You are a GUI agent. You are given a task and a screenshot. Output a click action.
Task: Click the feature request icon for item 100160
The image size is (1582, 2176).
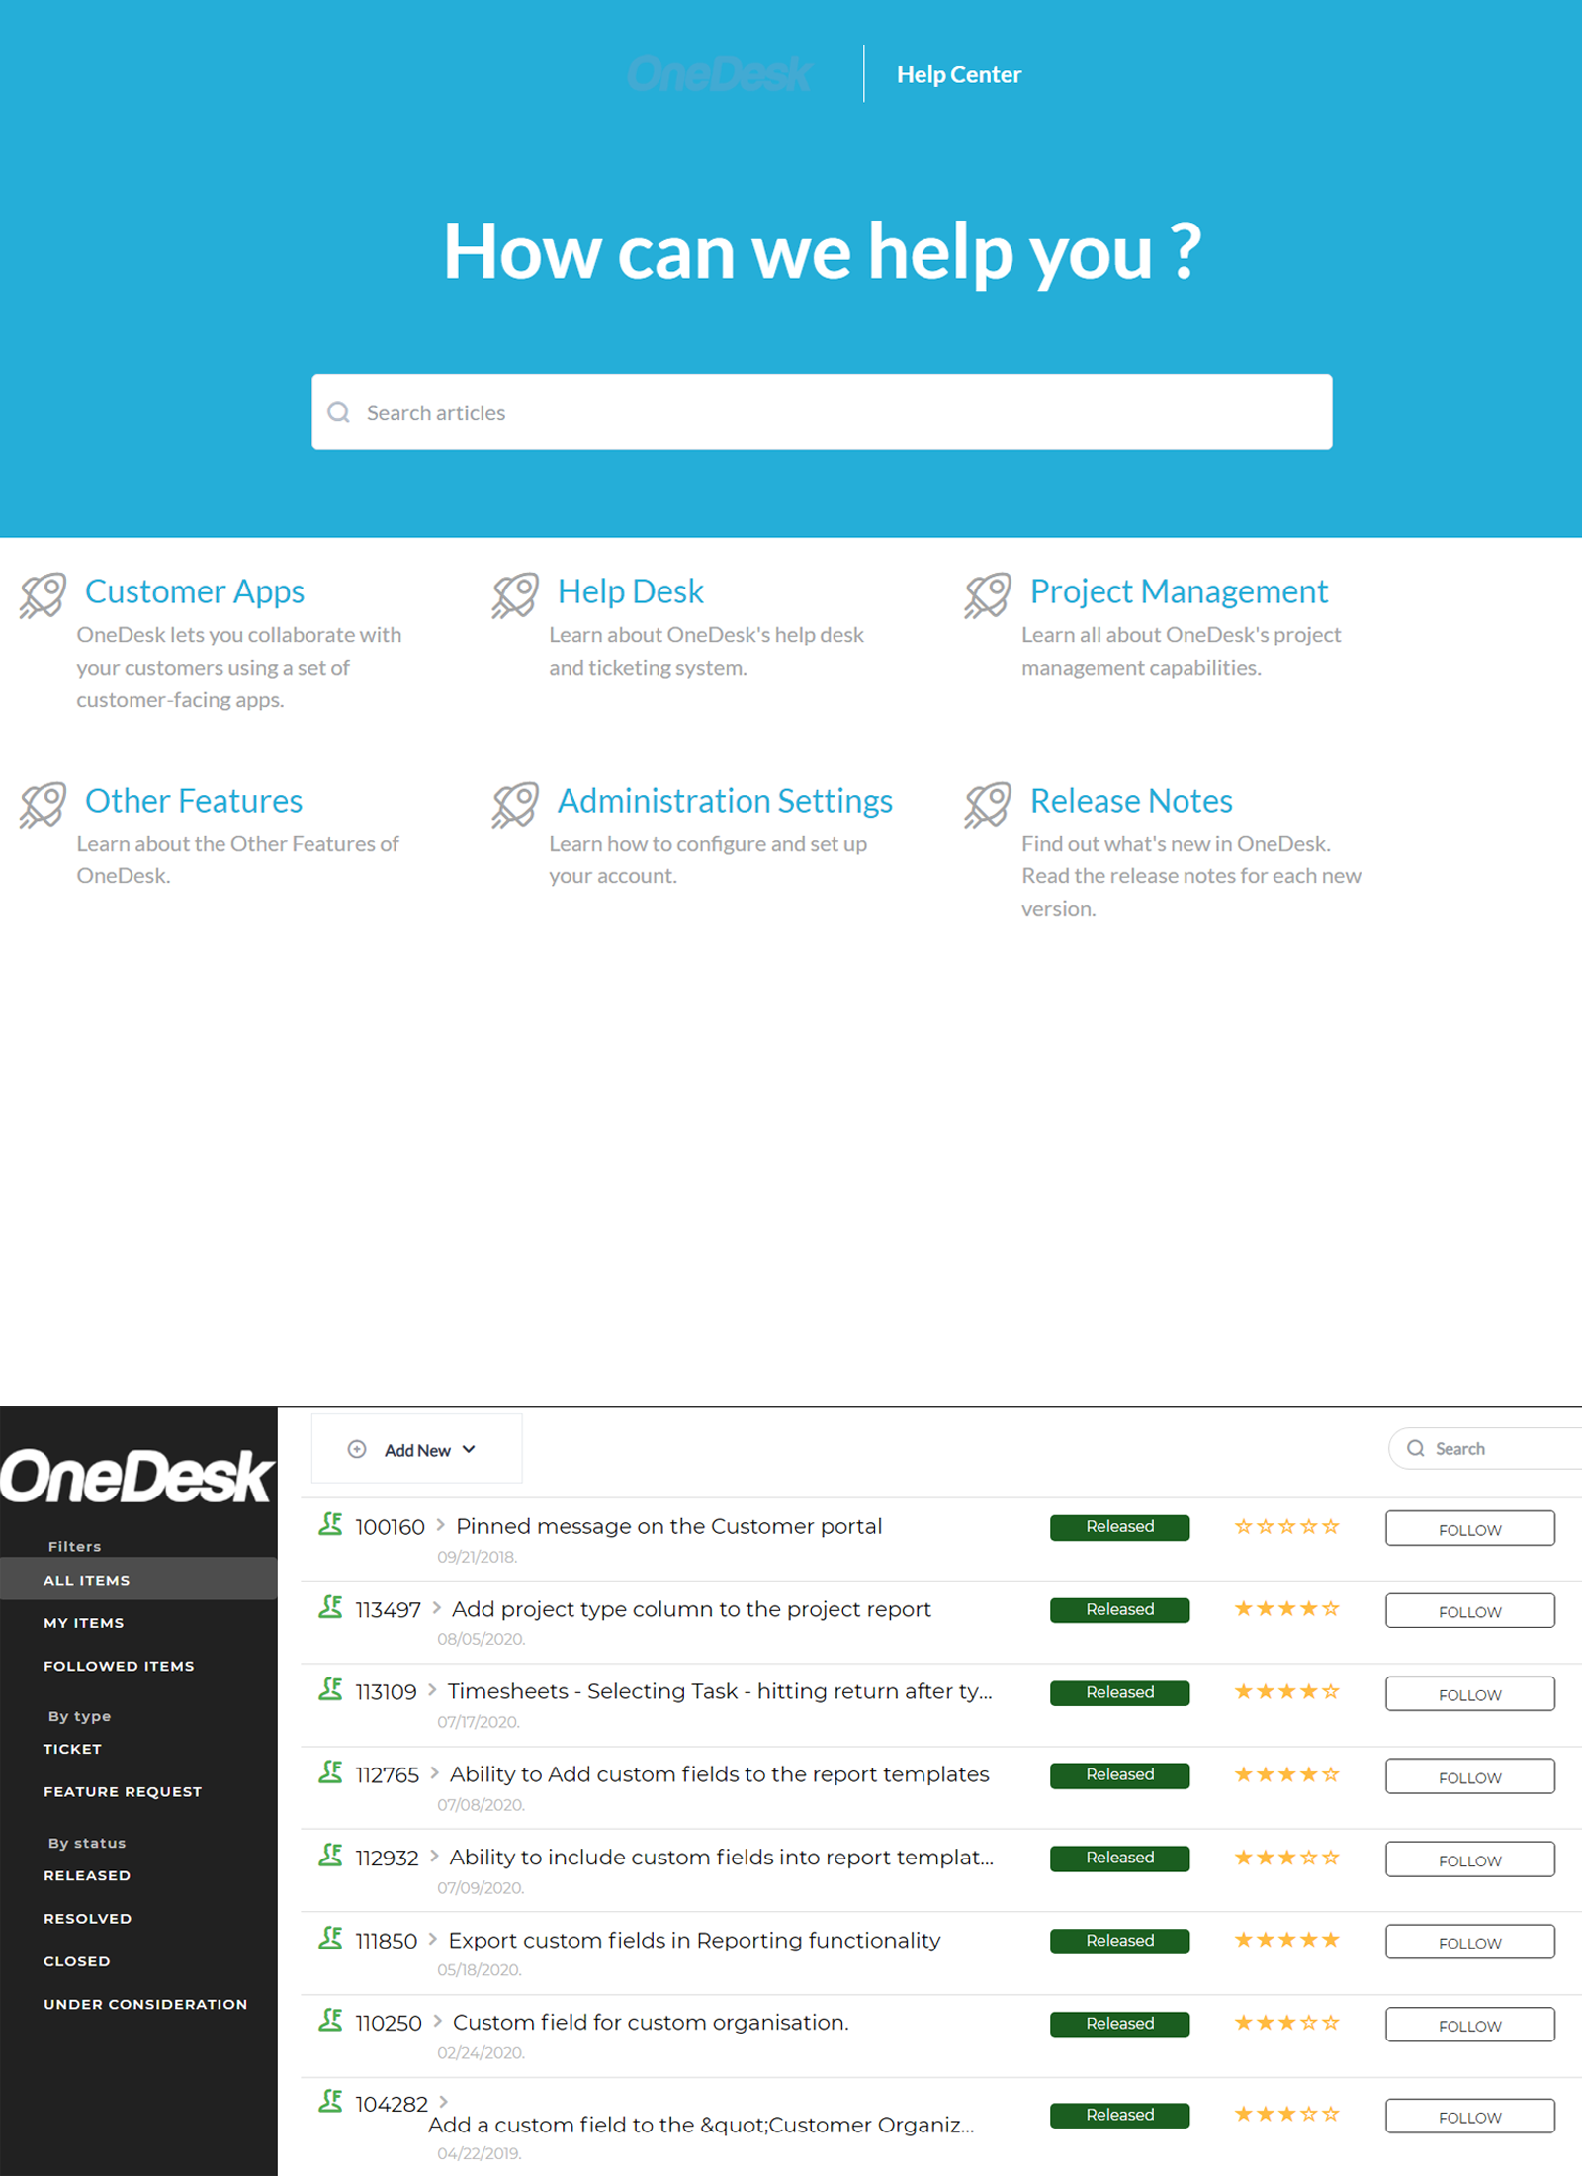click(x=330, y=1524)
